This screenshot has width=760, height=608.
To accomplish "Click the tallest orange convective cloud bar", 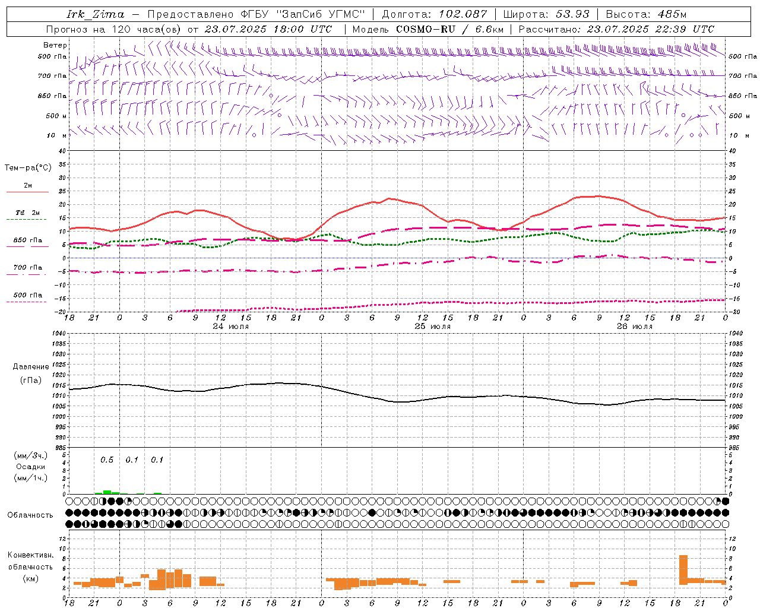I will pos(683,570).
